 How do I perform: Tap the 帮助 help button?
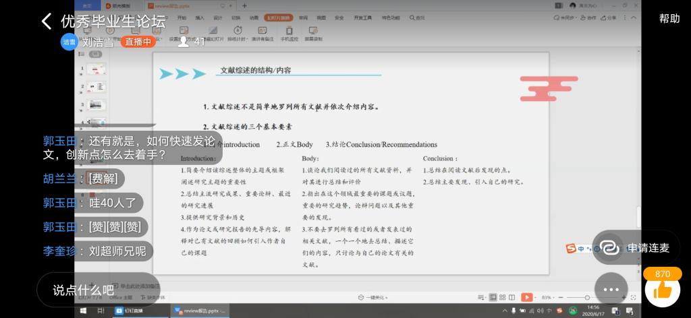(669, 19)
